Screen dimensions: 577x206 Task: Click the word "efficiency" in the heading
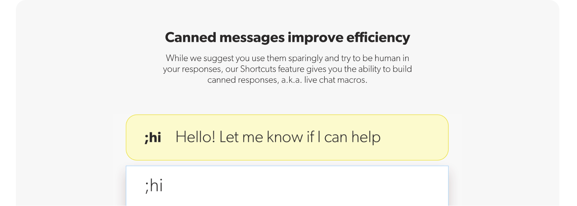click(378, 37)
